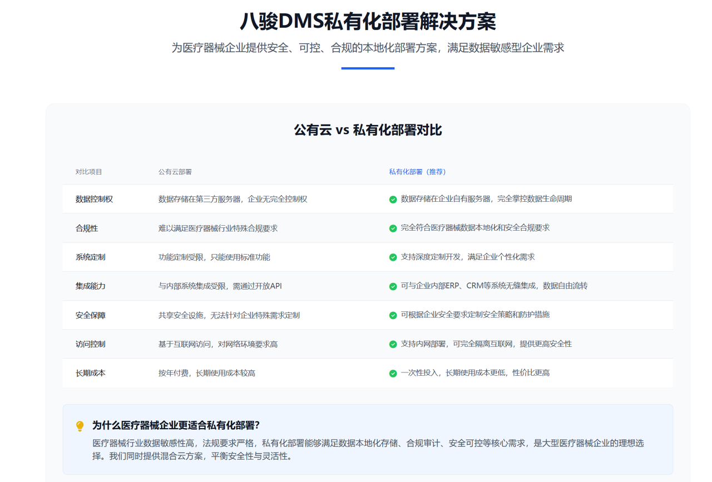Screen dimensions: 712x482
Task: Click the 公有云部署 column header
Action: click(x=175, y=172)
